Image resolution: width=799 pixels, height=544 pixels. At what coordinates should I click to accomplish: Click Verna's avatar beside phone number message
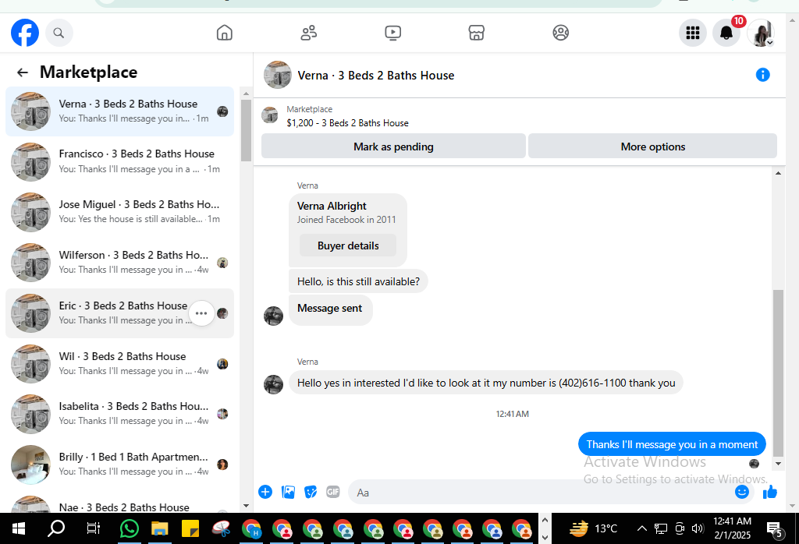tap(273, 384)
